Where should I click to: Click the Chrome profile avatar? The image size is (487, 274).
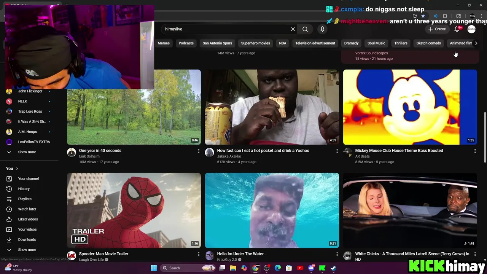pos(472,16)
